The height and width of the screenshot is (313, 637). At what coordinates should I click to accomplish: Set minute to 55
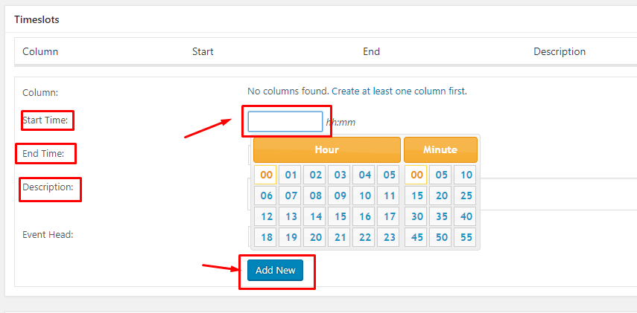(x=466, y=238)
